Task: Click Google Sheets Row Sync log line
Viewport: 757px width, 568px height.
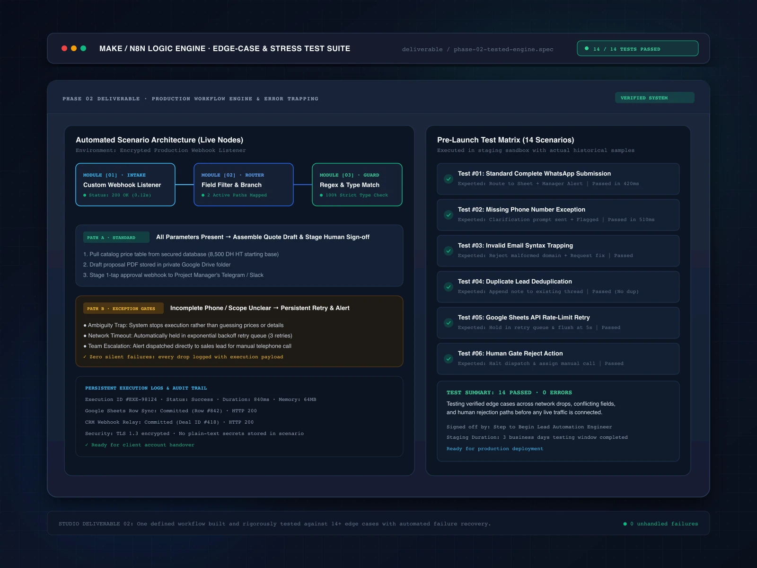Action: point(171,411)
